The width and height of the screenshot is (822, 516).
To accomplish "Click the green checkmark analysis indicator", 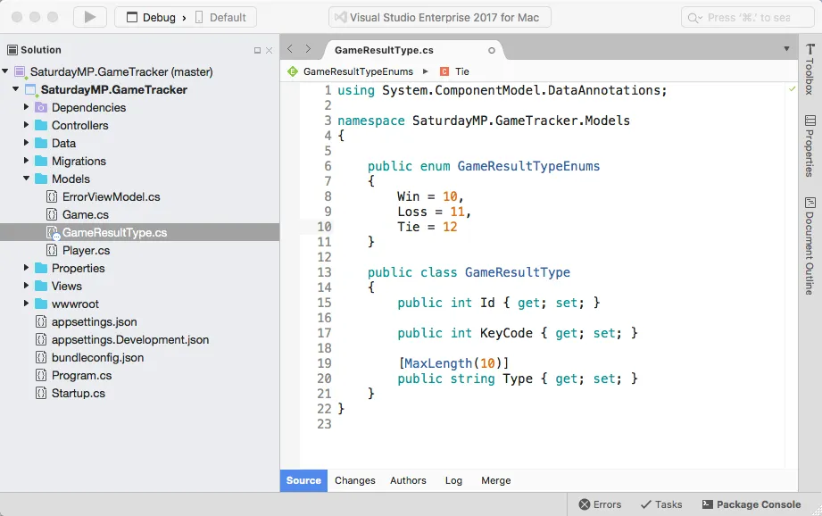I will point(793,89).
